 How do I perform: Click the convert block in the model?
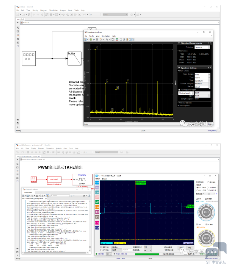click(54, 179)
